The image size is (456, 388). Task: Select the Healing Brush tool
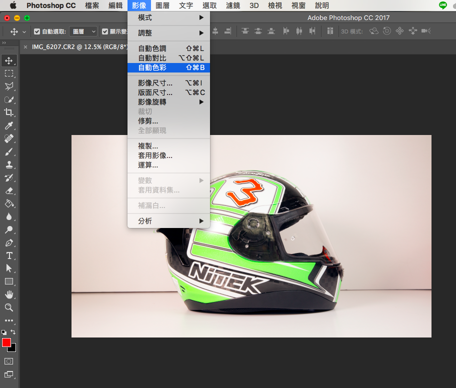point(8,138)
